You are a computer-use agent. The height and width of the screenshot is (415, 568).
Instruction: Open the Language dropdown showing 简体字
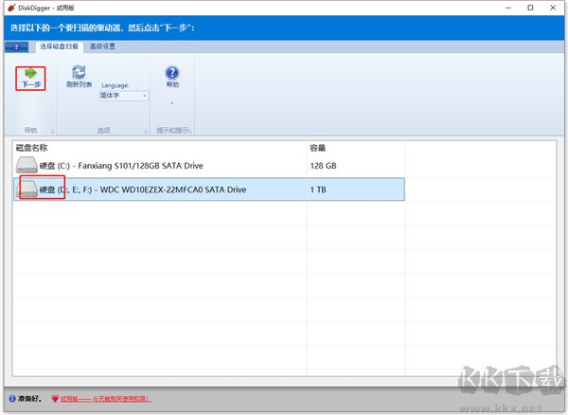[x=123, y=96]
